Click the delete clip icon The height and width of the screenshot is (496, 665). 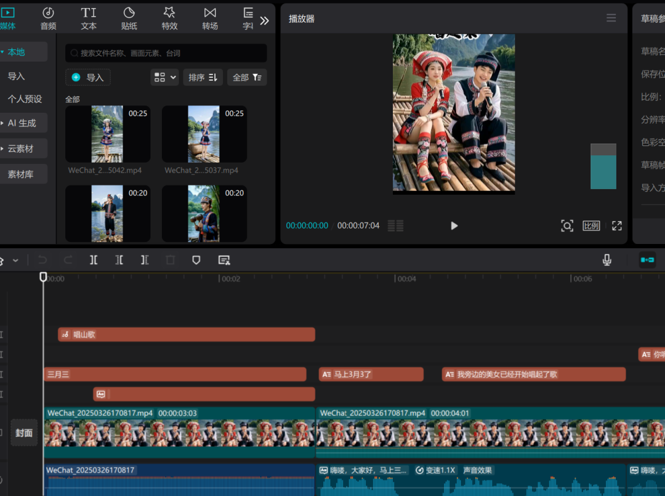170,260
